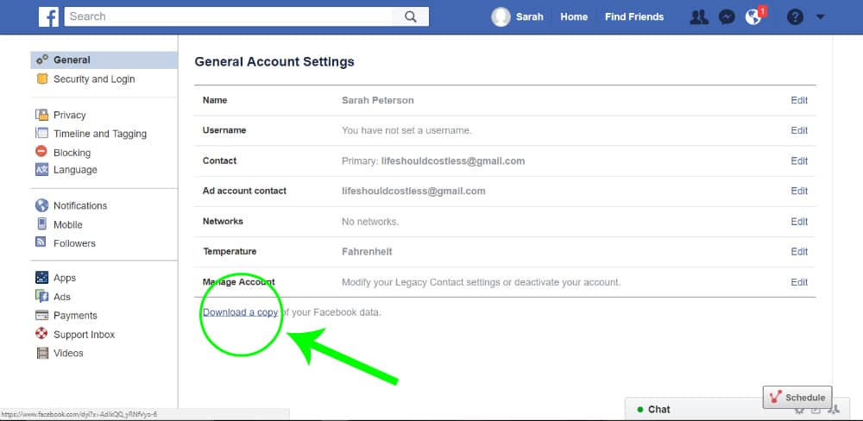
Task: Open Payments settings
Action: pyautogui.click(x=75, y=316)
